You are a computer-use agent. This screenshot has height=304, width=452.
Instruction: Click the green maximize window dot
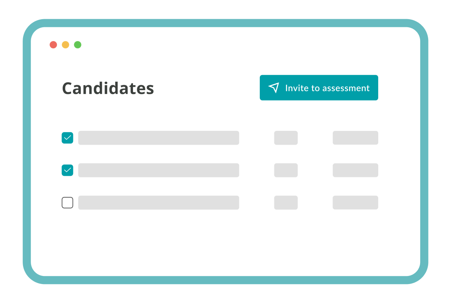tap(78, 45)
